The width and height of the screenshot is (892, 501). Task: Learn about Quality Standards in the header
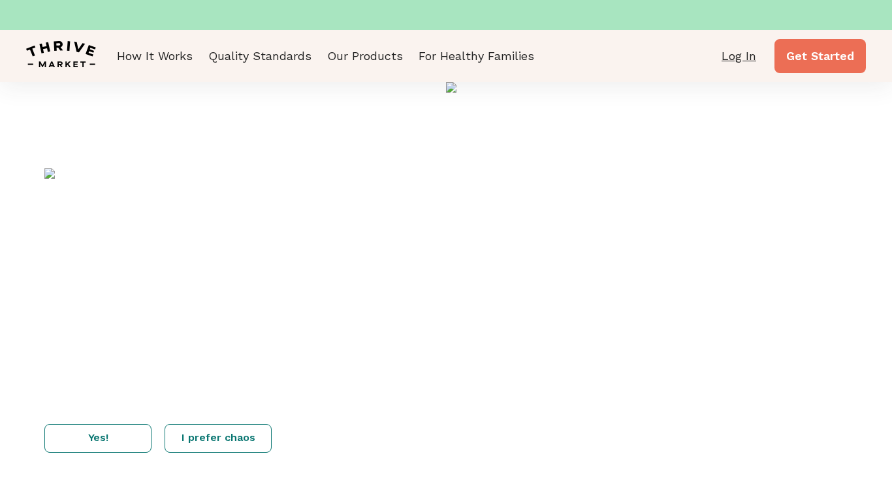[260, 56]
